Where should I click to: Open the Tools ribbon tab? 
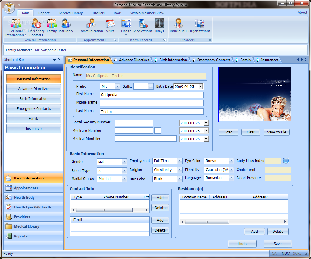[117, 13]
